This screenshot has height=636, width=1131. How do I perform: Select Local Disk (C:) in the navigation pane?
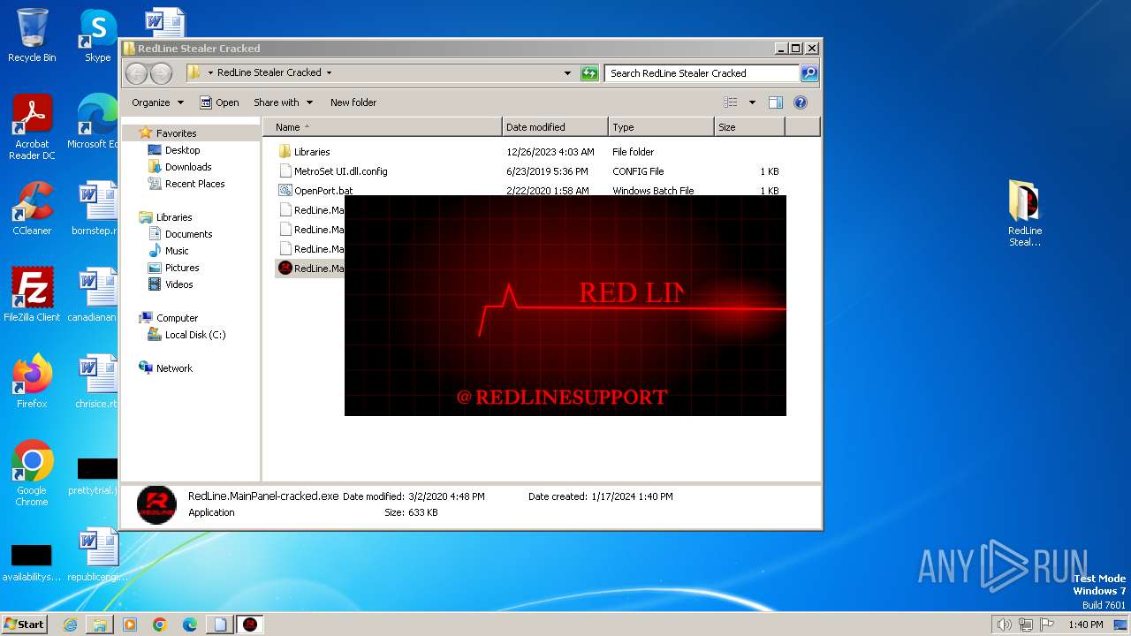point(194,335)
